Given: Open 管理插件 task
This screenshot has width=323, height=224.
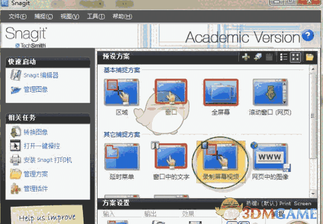Looking at the screenshot, I should click(36, 189).
